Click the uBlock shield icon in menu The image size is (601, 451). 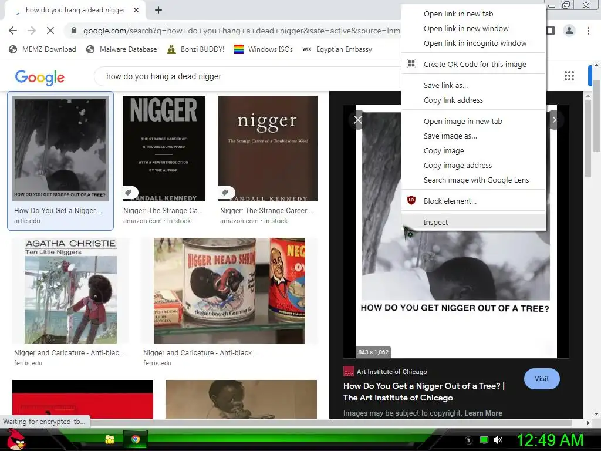(411, 200)
